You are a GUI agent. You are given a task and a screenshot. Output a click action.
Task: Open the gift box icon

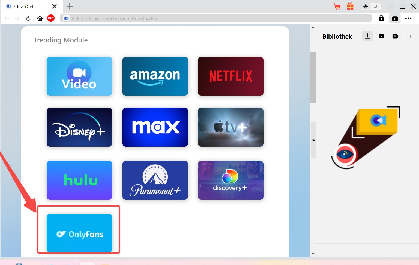pos(350,6)
